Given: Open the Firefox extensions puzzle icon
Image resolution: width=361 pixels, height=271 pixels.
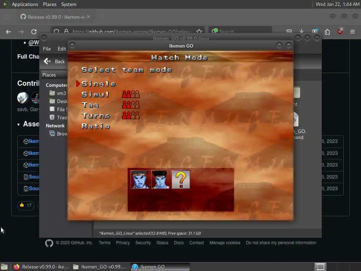Looking at the screenshot, I should 327,31.
